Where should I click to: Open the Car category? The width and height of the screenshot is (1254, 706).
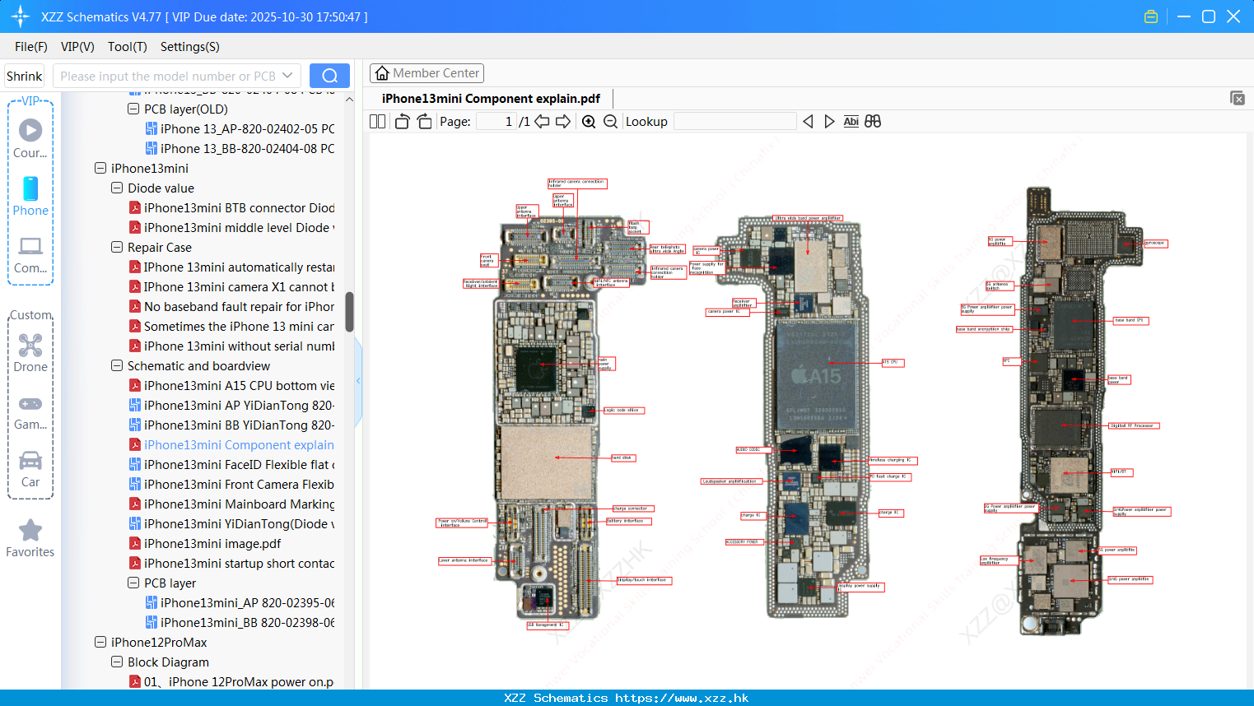pos(30,470)
